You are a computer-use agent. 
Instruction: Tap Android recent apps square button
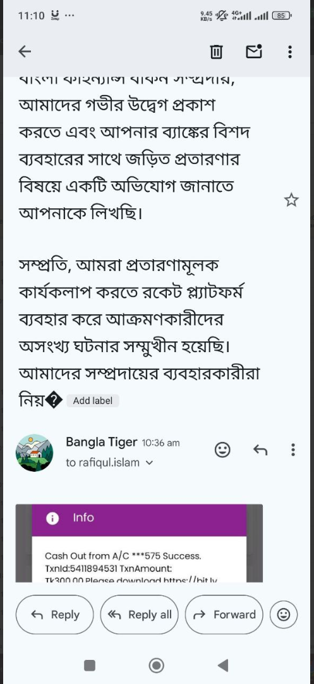(x=90, y=665)
